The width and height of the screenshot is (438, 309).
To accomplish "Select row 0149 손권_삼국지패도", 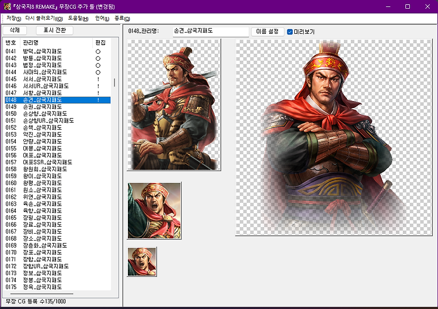I will (x=58, y=107).
